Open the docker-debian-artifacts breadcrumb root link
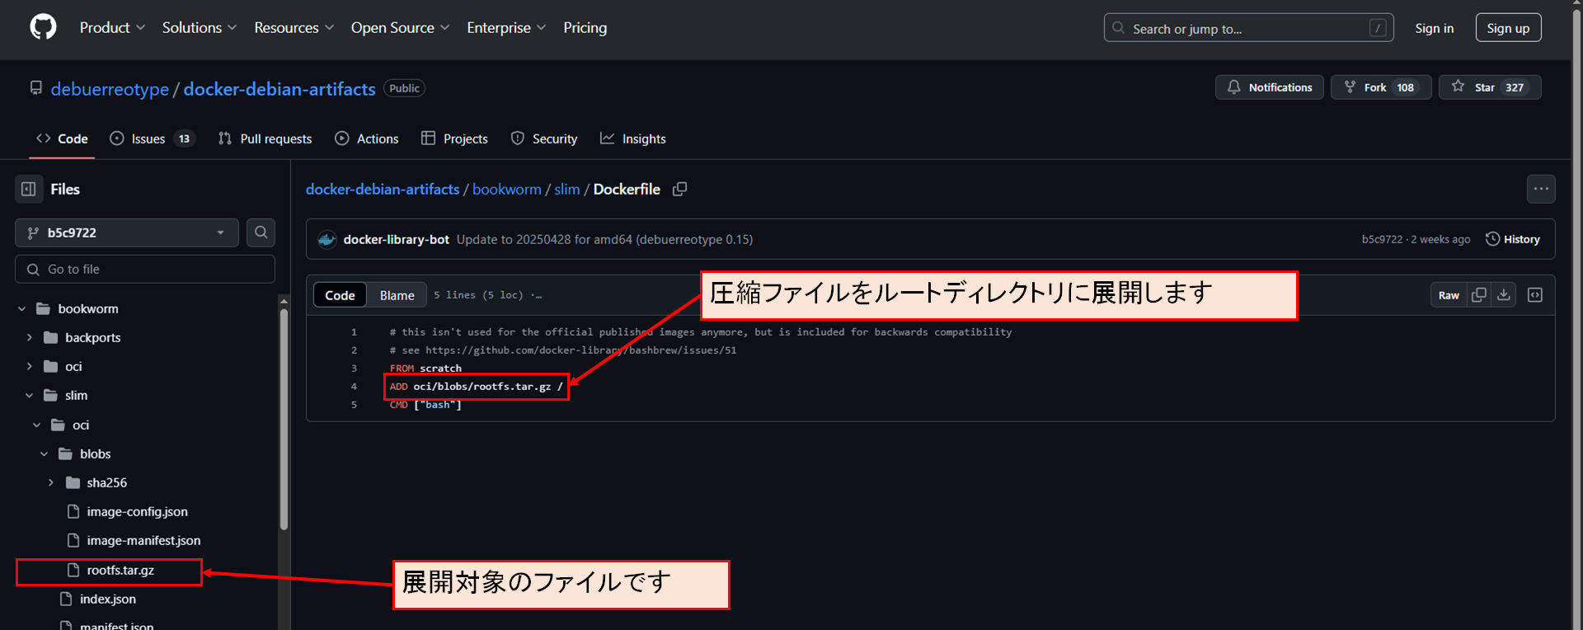Screen dimensions: 1583x630 (383, 189)
